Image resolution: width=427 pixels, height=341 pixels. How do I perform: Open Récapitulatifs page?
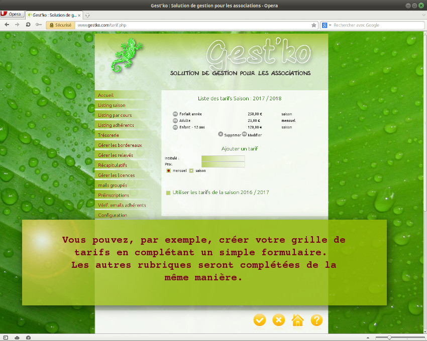point(113,165)
